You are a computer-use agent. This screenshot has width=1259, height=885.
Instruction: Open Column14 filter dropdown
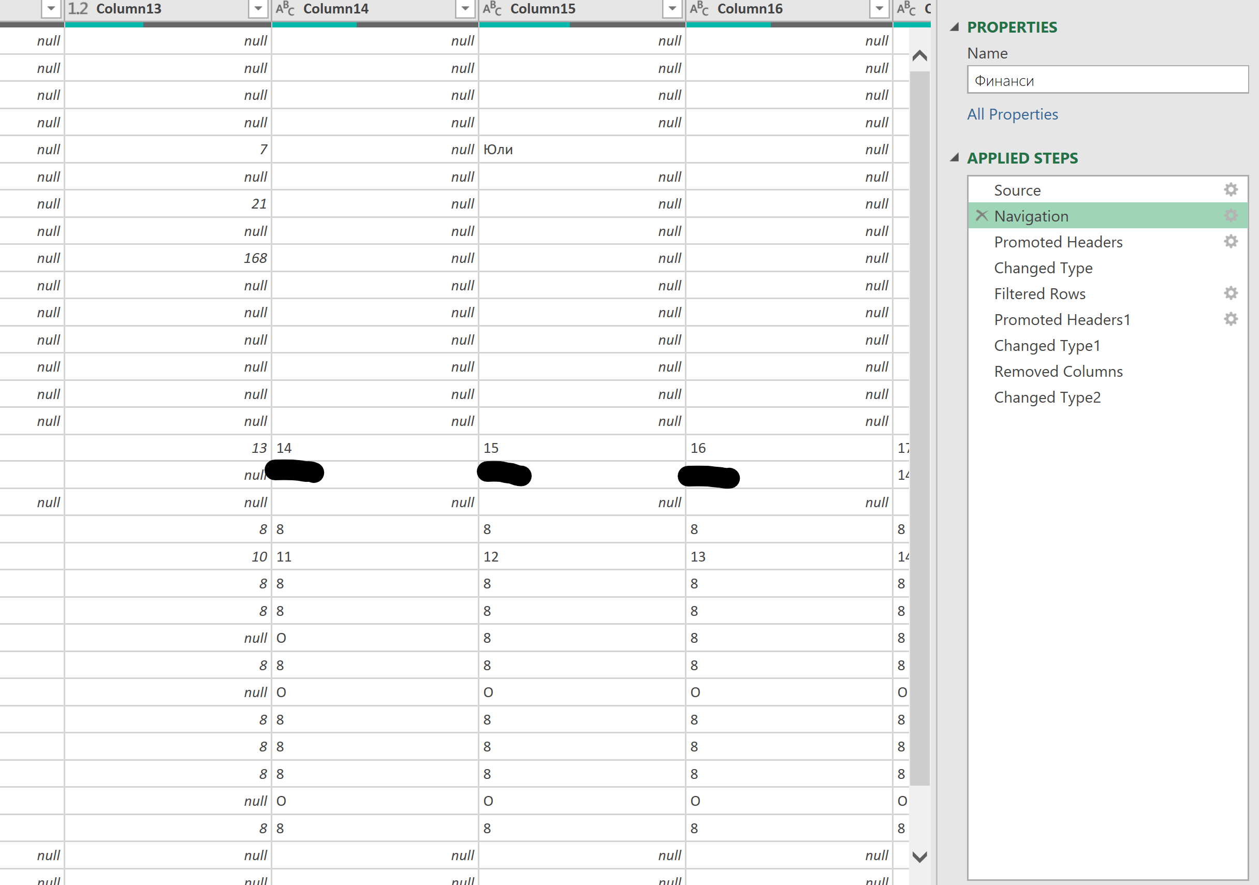(x=465, y=9)
